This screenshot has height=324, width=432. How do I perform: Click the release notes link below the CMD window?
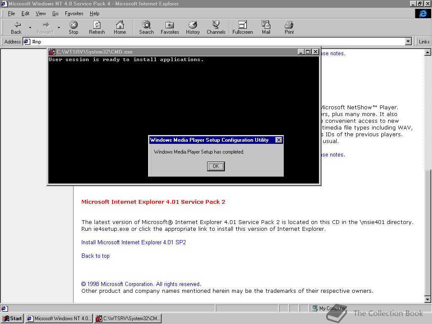(333, 155)
